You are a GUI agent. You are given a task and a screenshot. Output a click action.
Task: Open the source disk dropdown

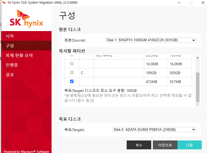coord(151,40)
